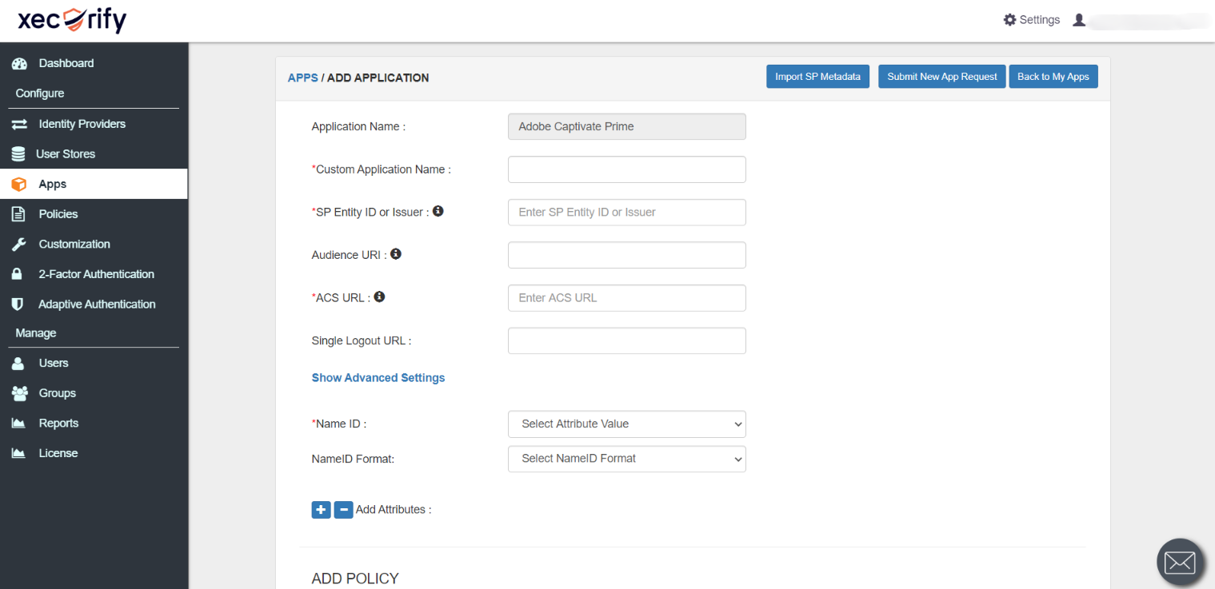Click the User Stores database icon

point(19,153)
